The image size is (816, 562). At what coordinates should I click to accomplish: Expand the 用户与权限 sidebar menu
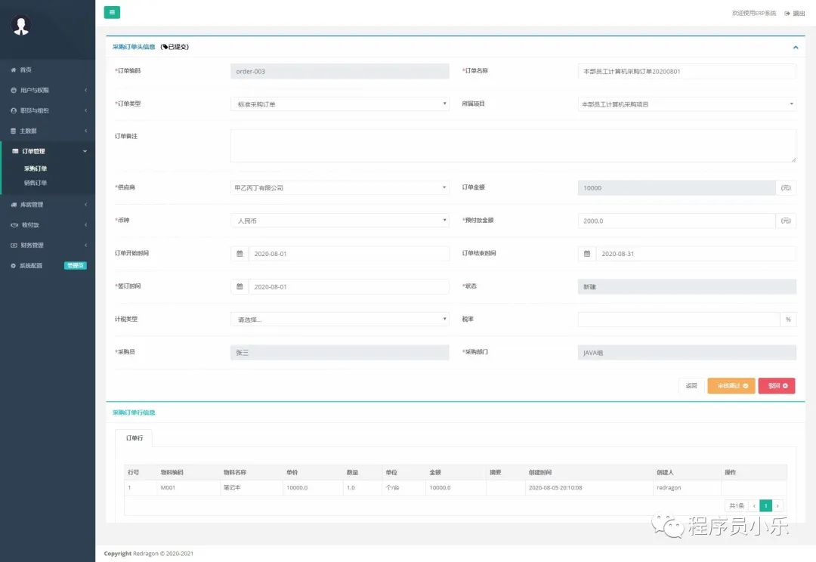48,90
